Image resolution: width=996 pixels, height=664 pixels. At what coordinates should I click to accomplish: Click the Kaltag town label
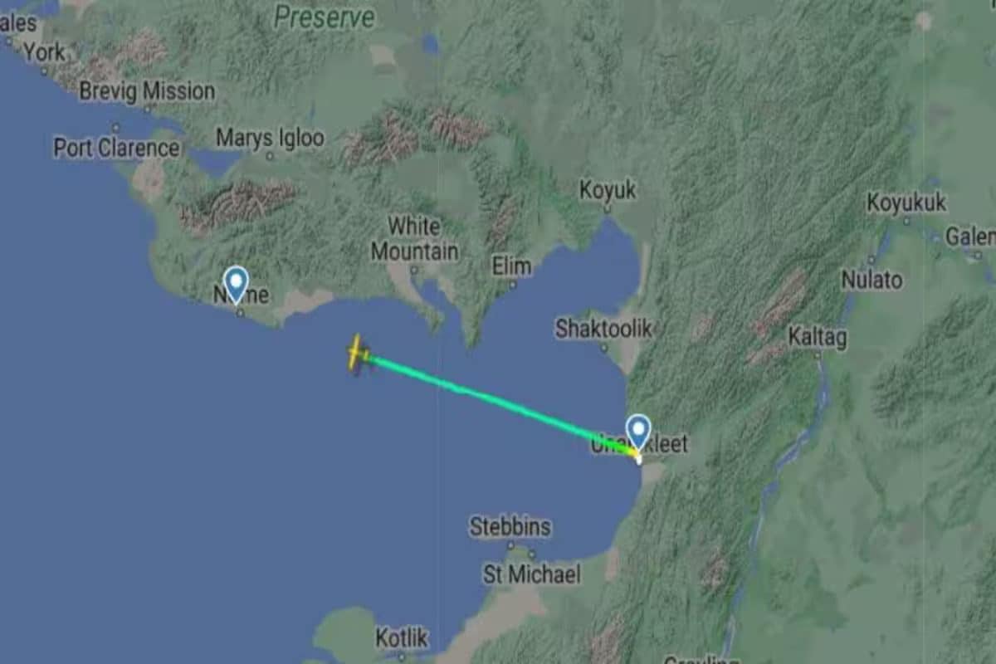coord(818,337)
